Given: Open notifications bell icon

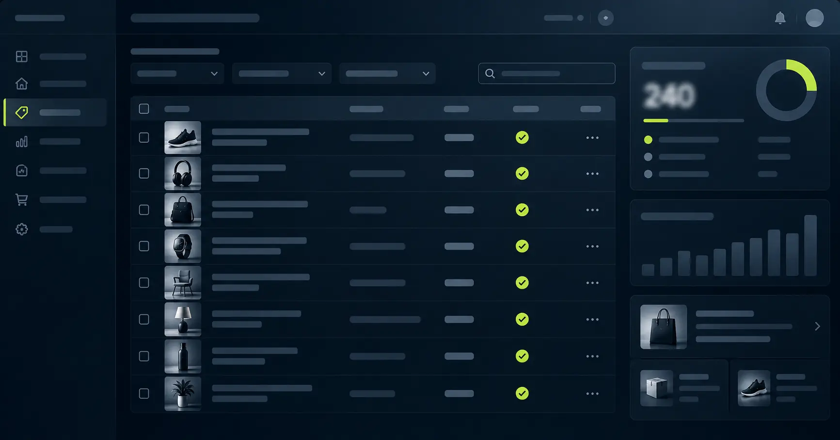Looking at the screenshot, I should (x=780, y=18).
